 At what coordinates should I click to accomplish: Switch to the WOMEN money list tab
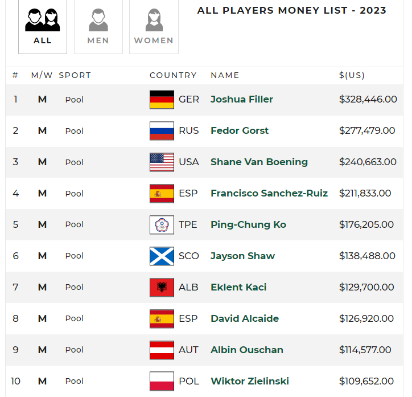[x=154, y=26]
